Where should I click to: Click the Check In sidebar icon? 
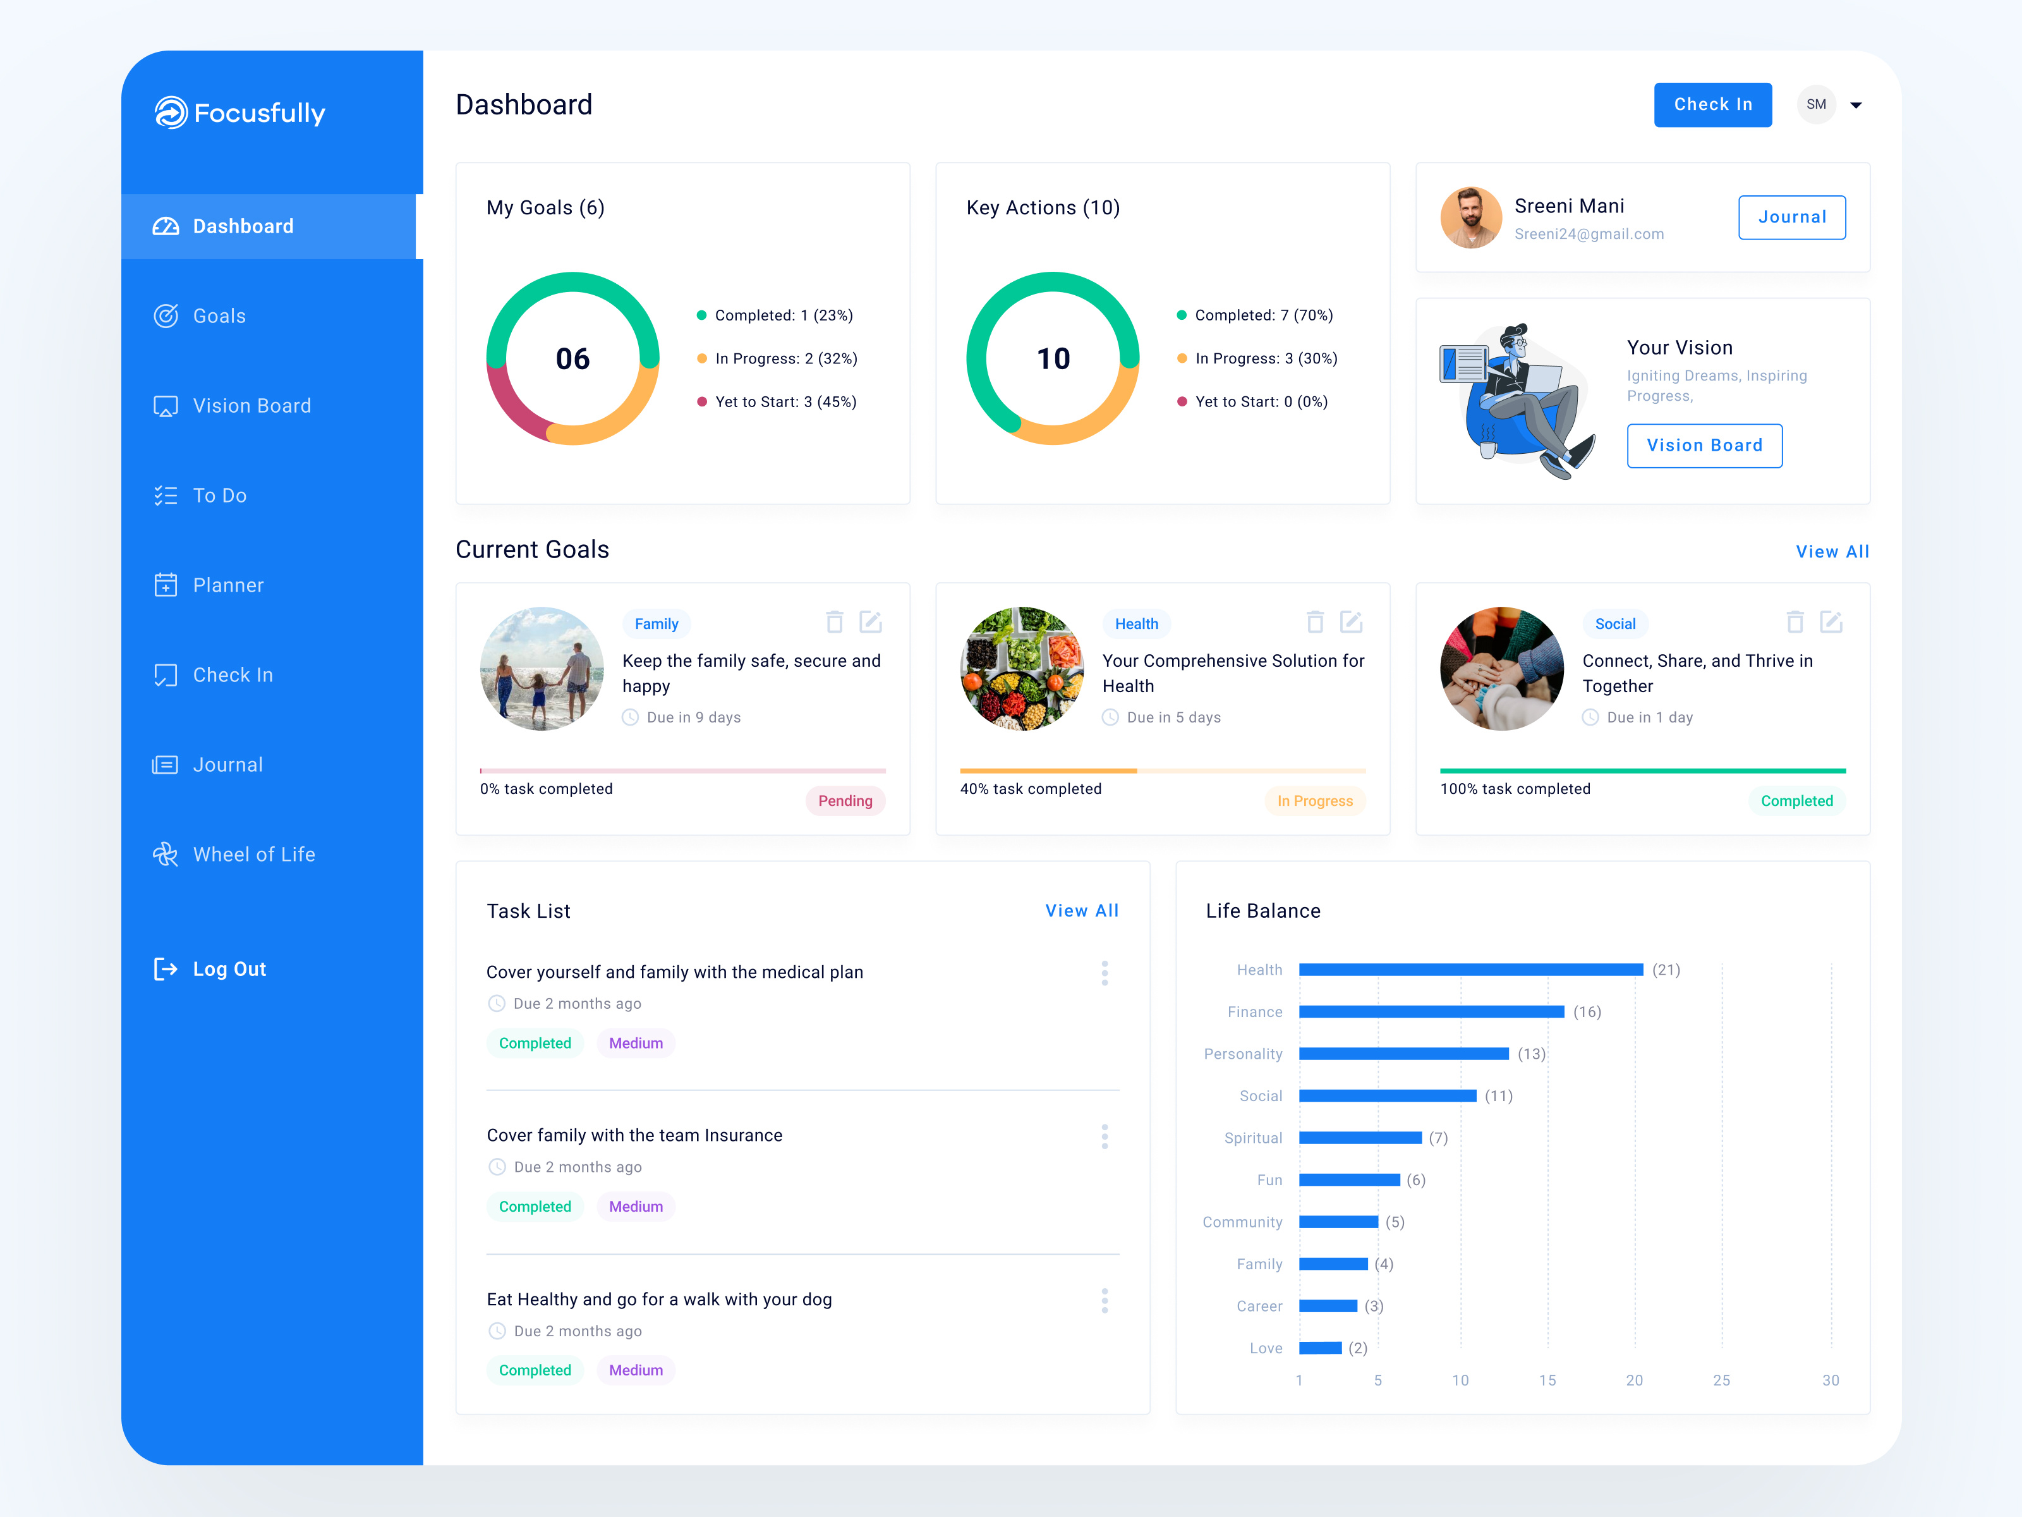tap(166, 675)
